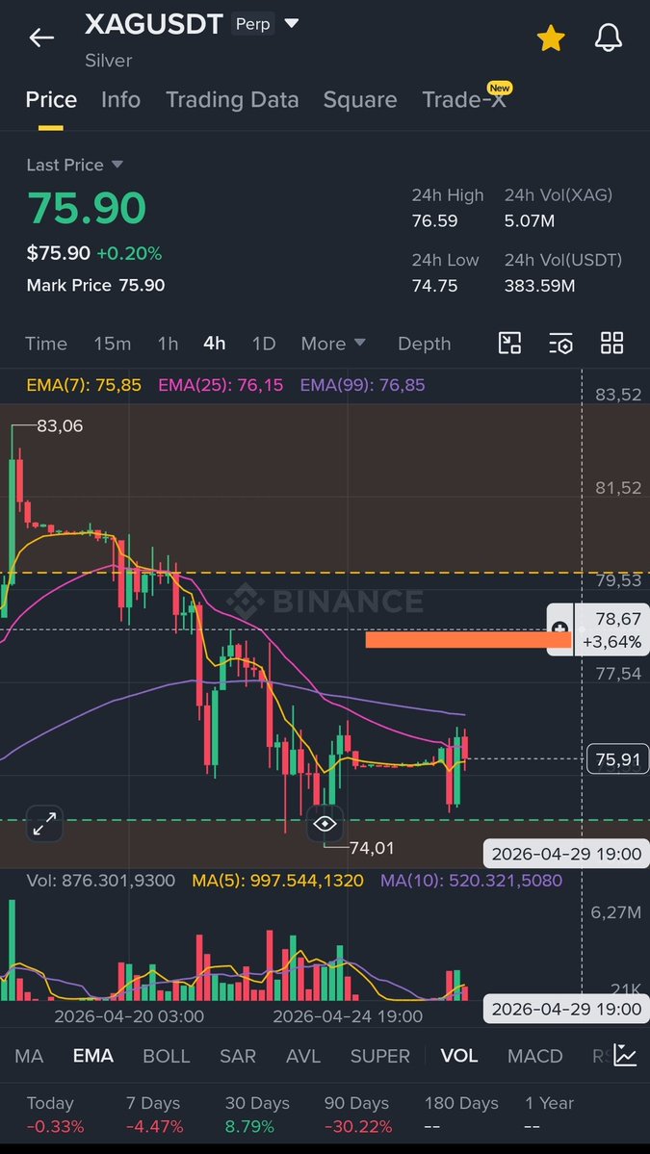Select the 4h chart interval

click(x=214, y=344)
